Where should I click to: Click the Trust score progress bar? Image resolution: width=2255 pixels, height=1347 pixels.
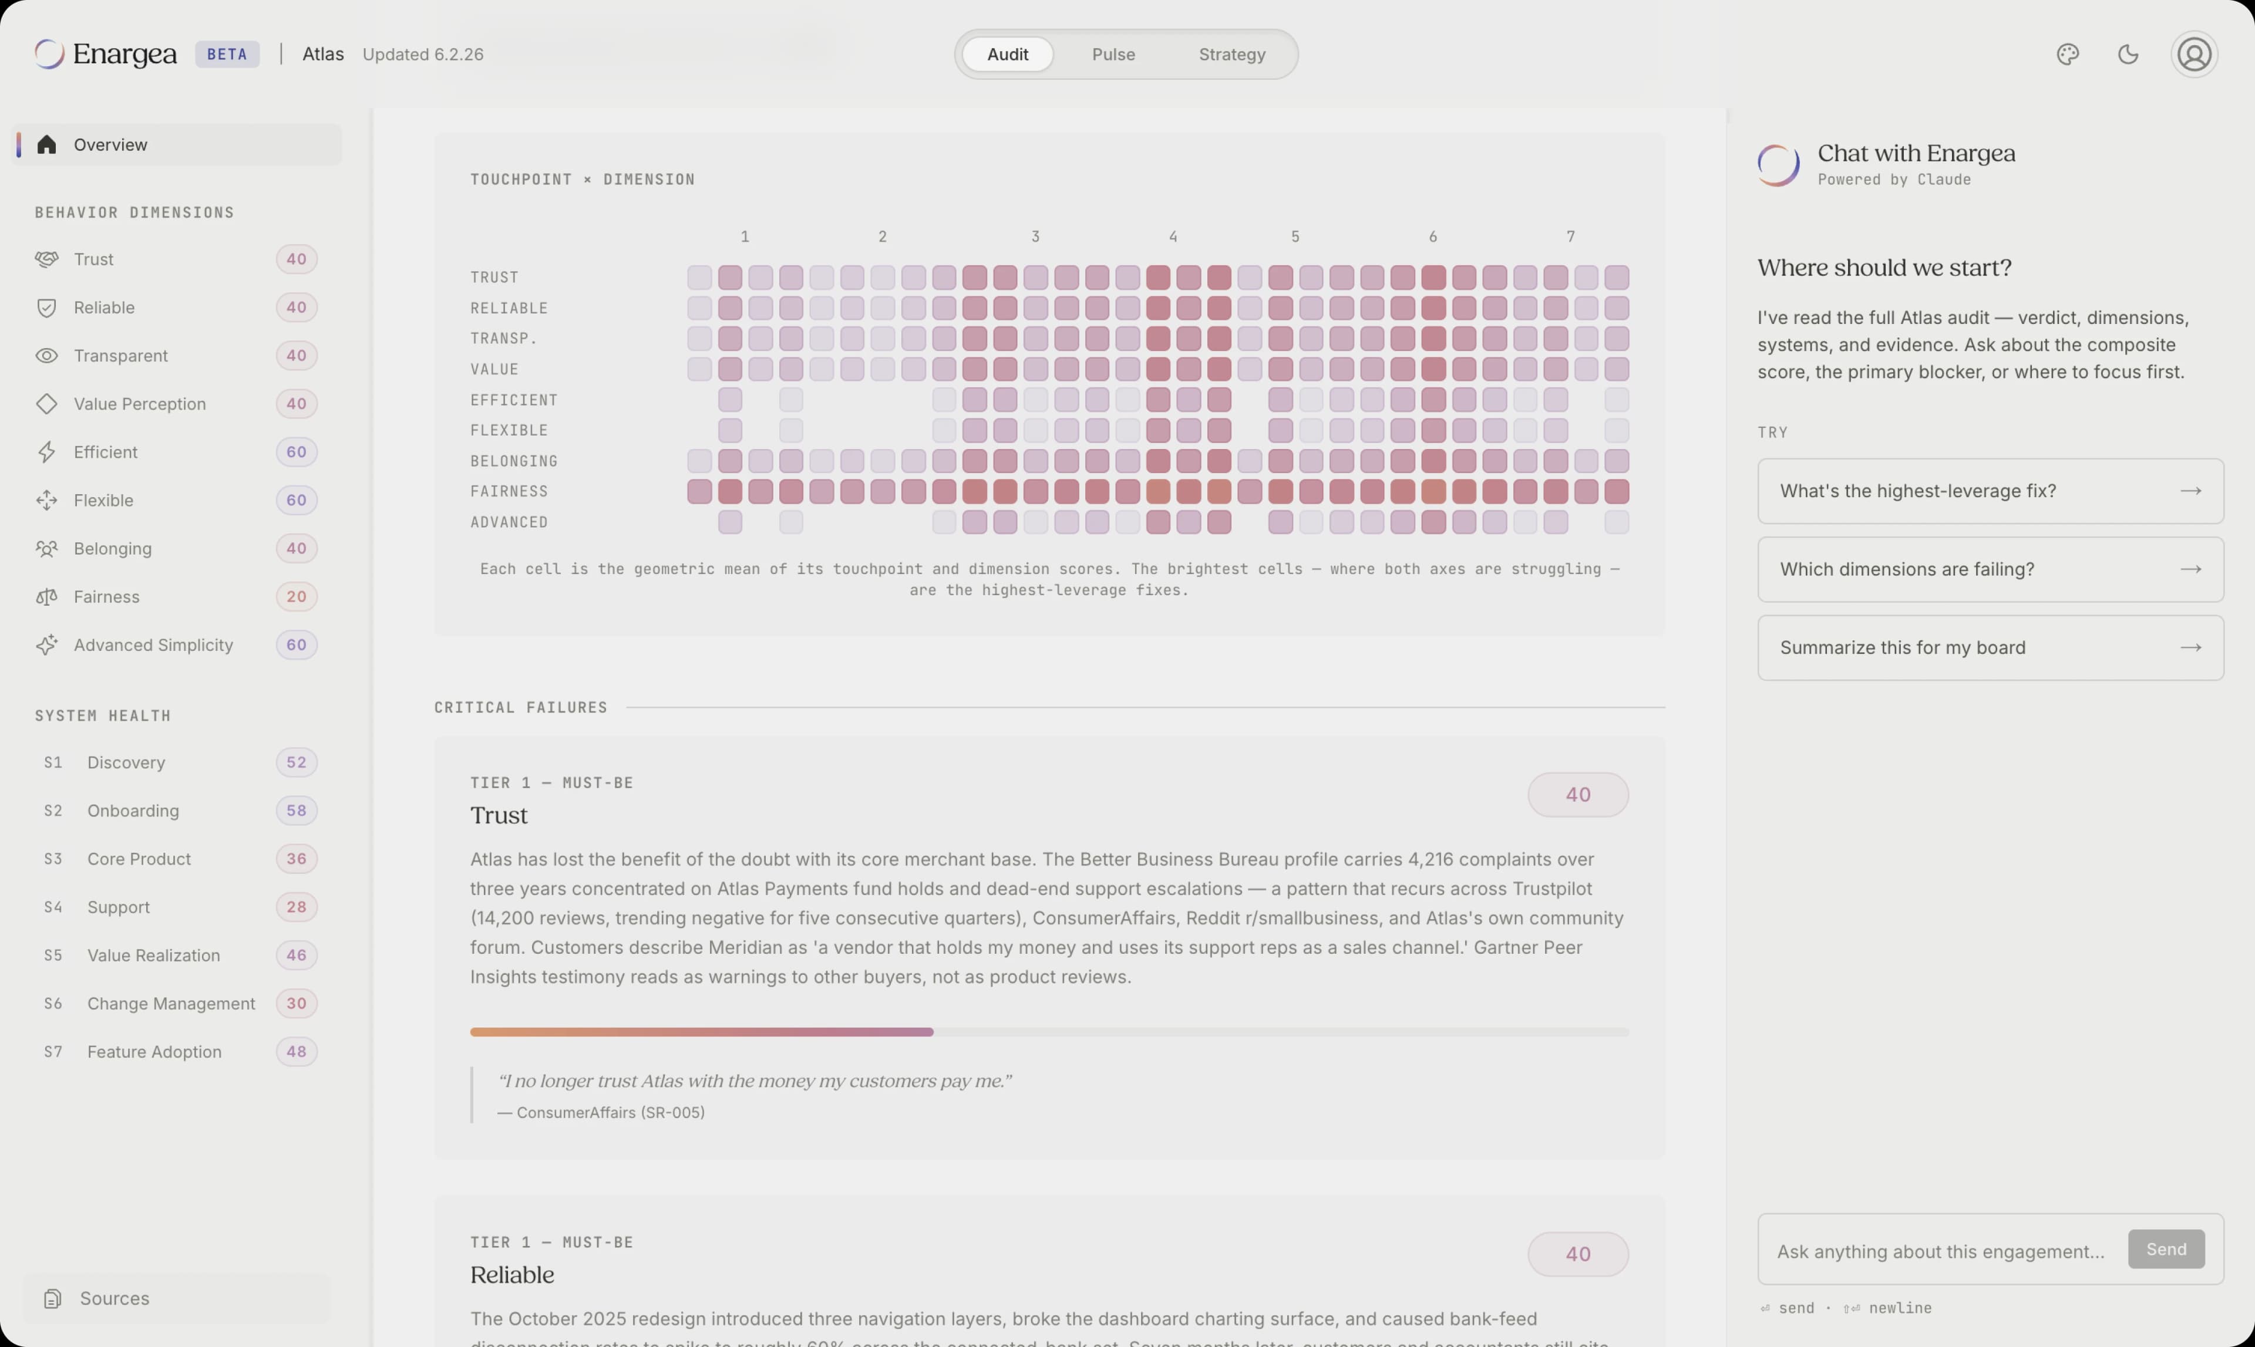click(1049, 1032)
